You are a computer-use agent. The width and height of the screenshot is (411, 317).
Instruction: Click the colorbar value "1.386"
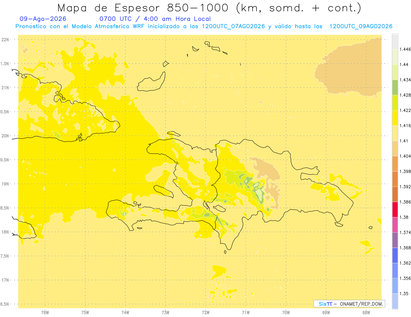pyautogui.click(x=405, y=202)
